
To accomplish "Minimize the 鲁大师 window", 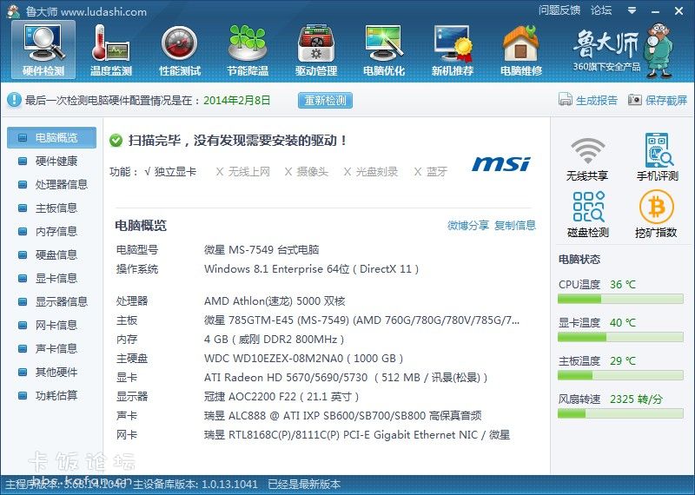I will (x=656, y=11).
